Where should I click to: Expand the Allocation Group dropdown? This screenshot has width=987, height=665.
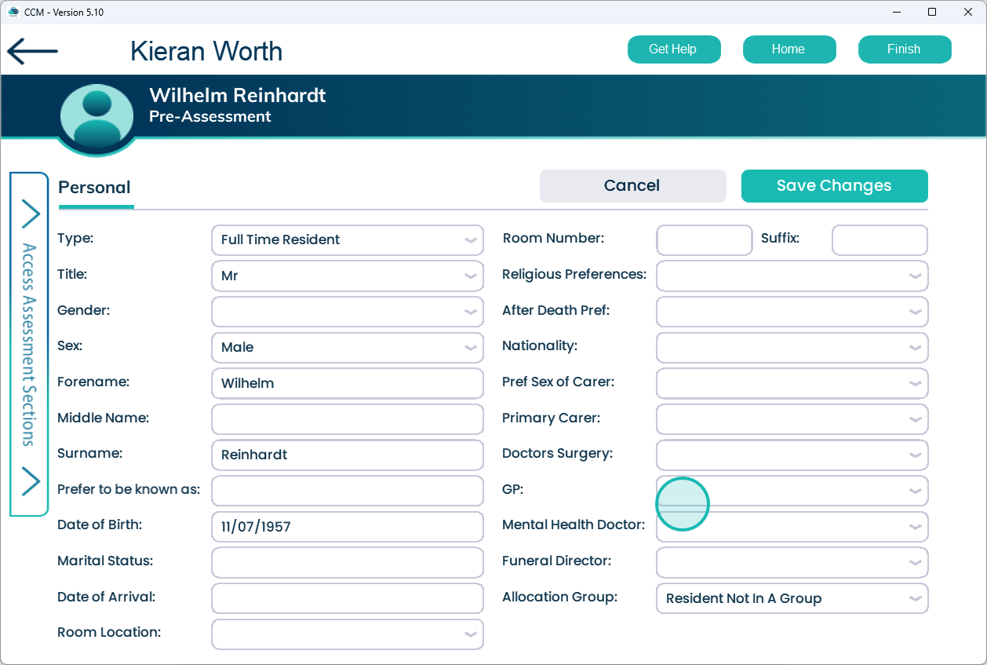(x=792, y=598)
